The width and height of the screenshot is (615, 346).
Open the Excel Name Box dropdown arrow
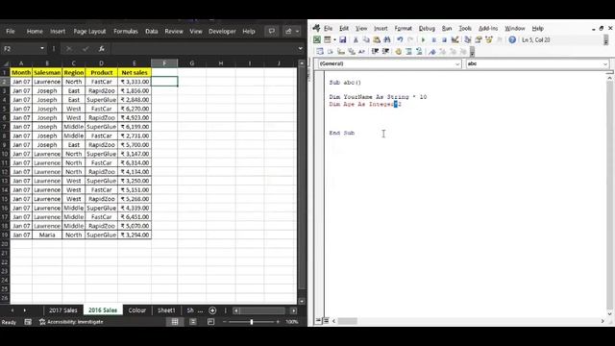pyautogui.click(x=42, y=49)
